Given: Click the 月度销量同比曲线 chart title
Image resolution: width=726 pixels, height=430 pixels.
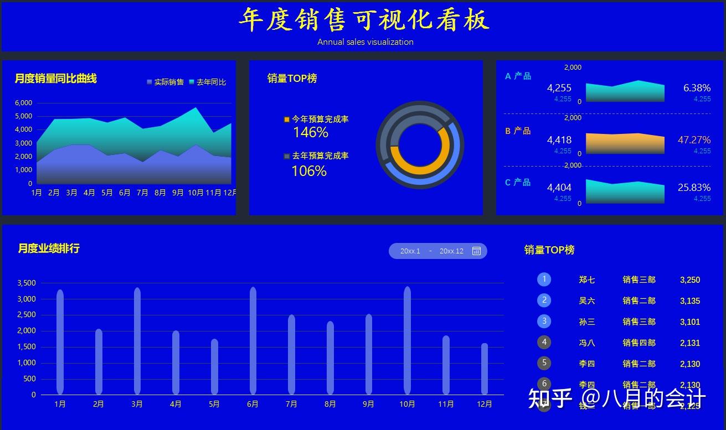Looking at the screenshot, I should (x=56, y=79).
